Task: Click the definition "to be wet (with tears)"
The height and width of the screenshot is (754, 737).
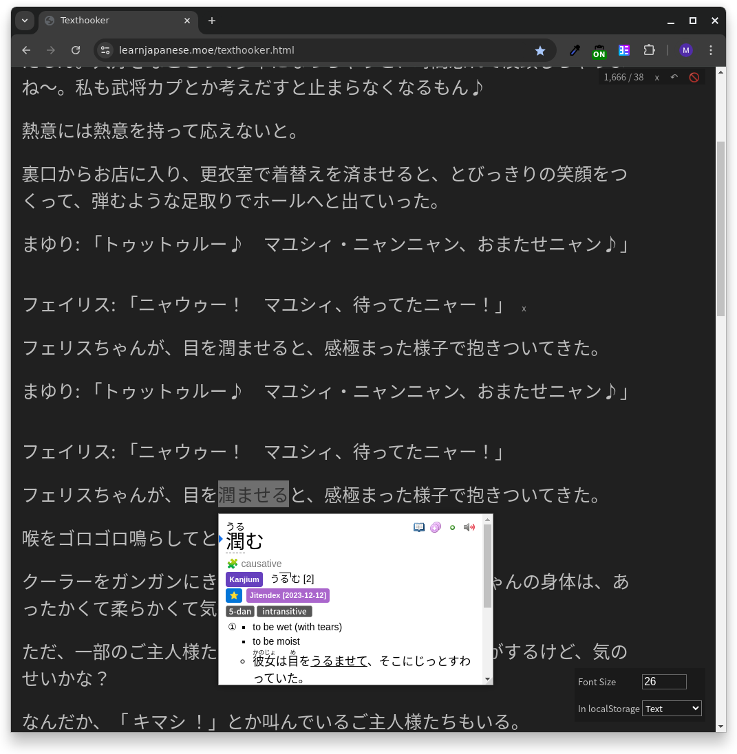Action: pos(297,627)
